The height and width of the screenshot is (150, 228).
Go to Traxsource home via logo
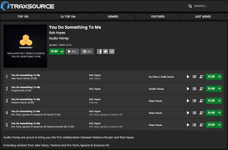click(x=28, y=6)
